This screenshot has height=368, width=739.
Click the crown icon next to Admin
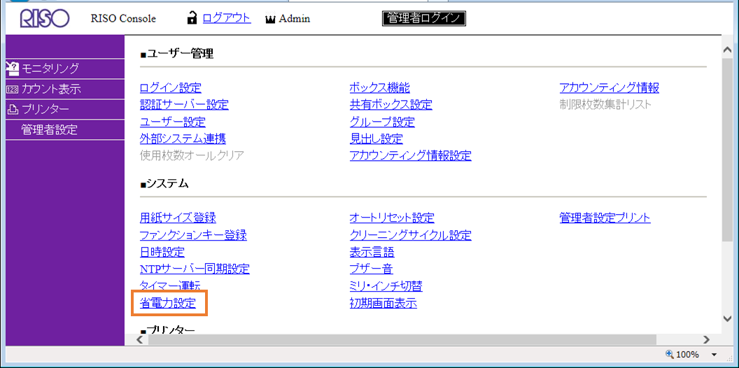pos(270,20)
